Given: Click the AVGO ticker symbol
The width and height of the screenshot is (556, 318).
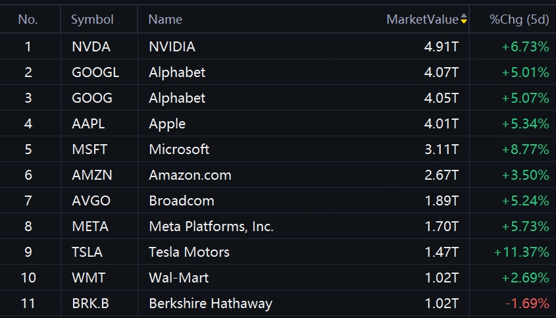Looking at the screenshot, I should click(91, 201).
